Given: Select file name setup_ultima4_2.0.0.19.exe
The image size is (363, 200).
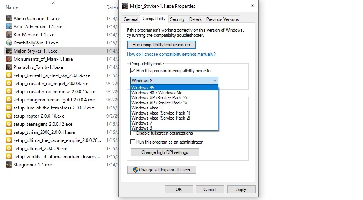Looking at the screenshot, I should (x=40, y=148).
